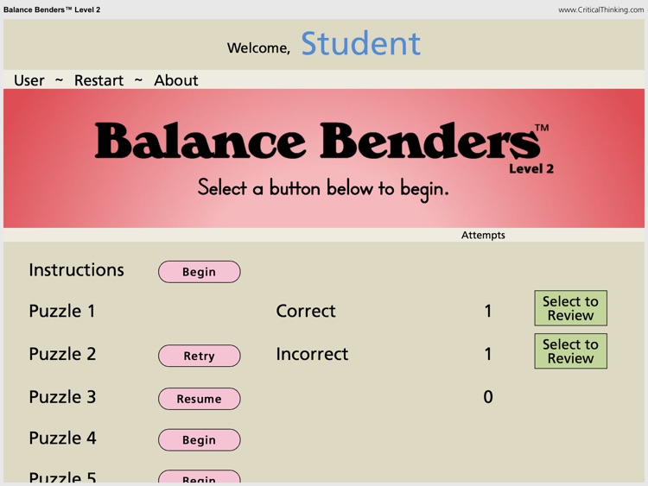Click 'Select a button below to begin.' text

pos(323,189)
